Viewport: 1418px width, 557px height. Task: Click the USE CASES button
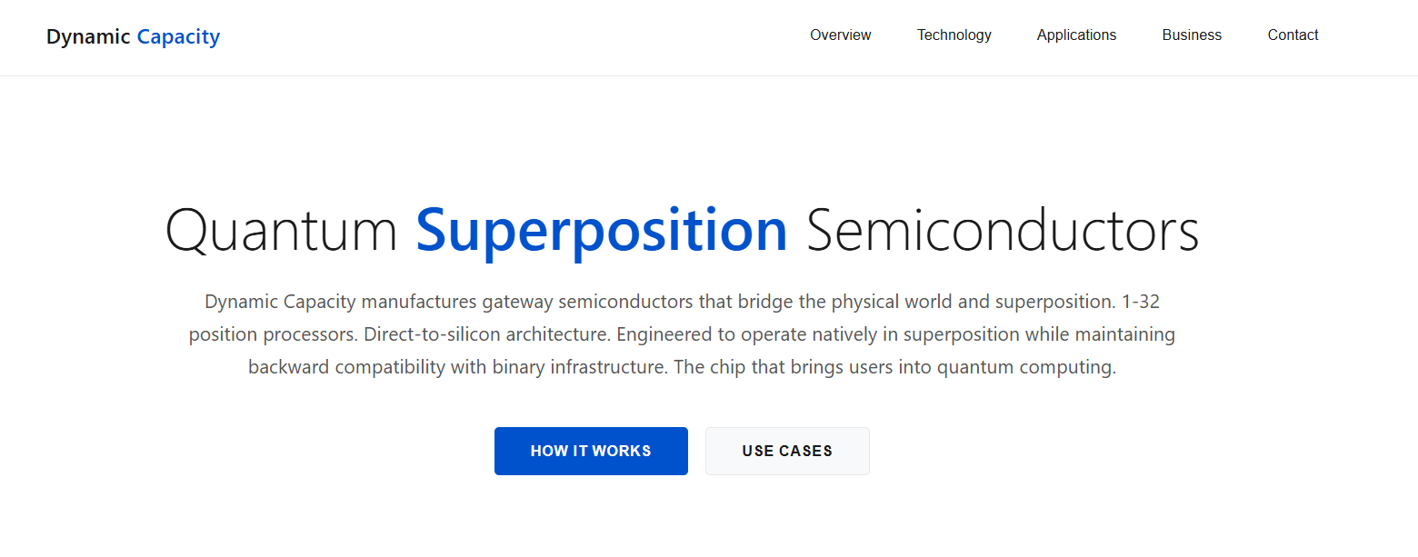pos(787,451)
